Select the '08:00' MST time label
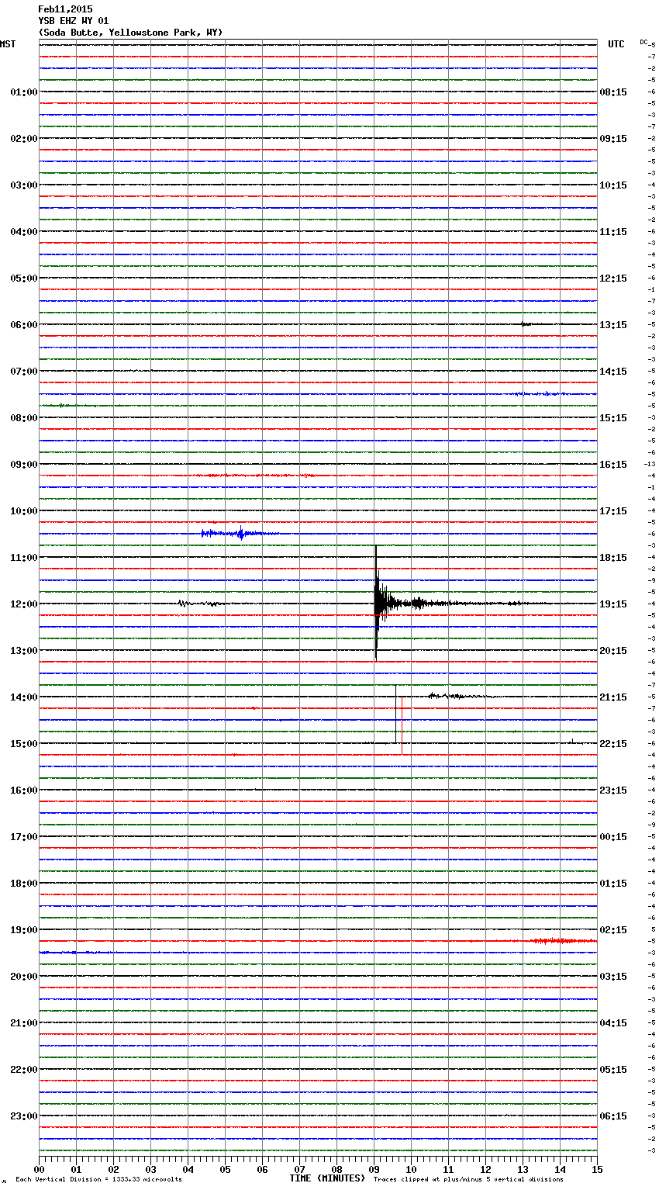 [x=23, y=418]
